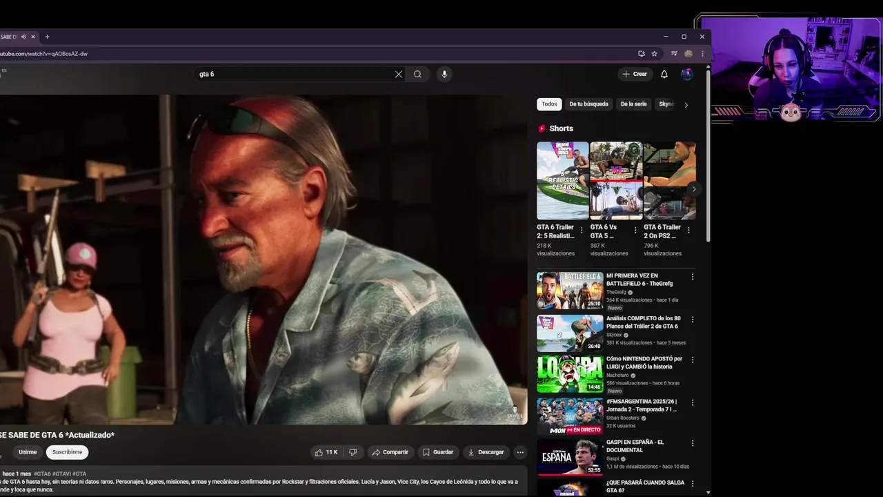Open Battlefield 6 TheGrefg video thumbnail

click(570, 291)
